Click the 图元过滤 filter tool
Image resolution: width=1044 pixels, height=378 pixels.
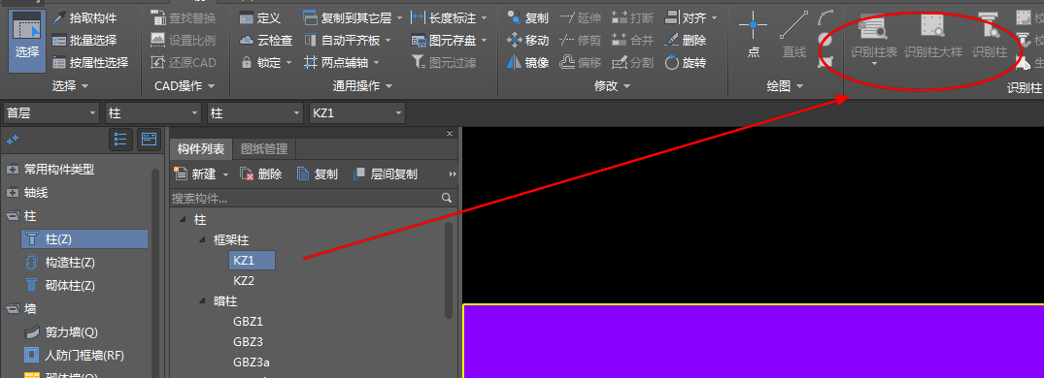(444, 63)
